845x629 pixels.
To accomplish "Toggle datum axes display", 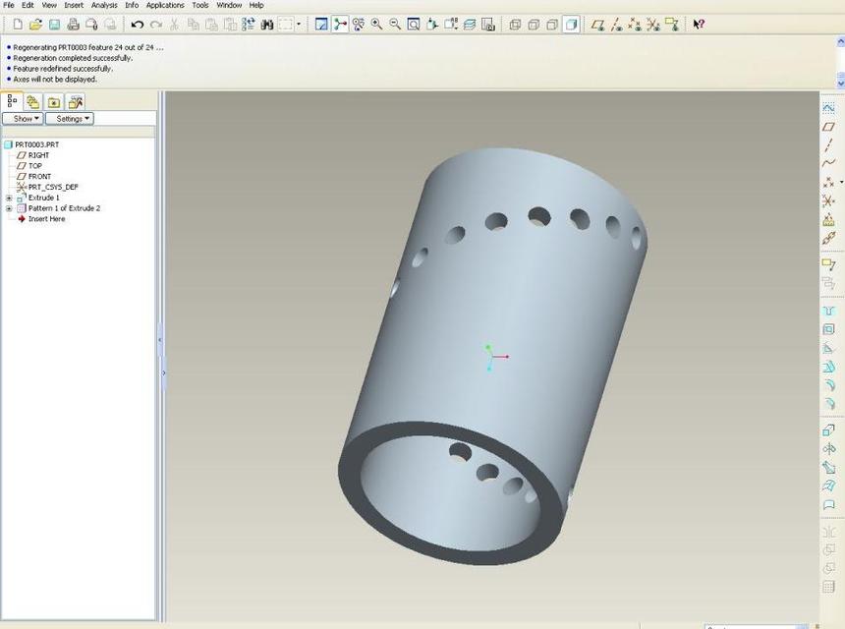I will [x=617, y=25].
